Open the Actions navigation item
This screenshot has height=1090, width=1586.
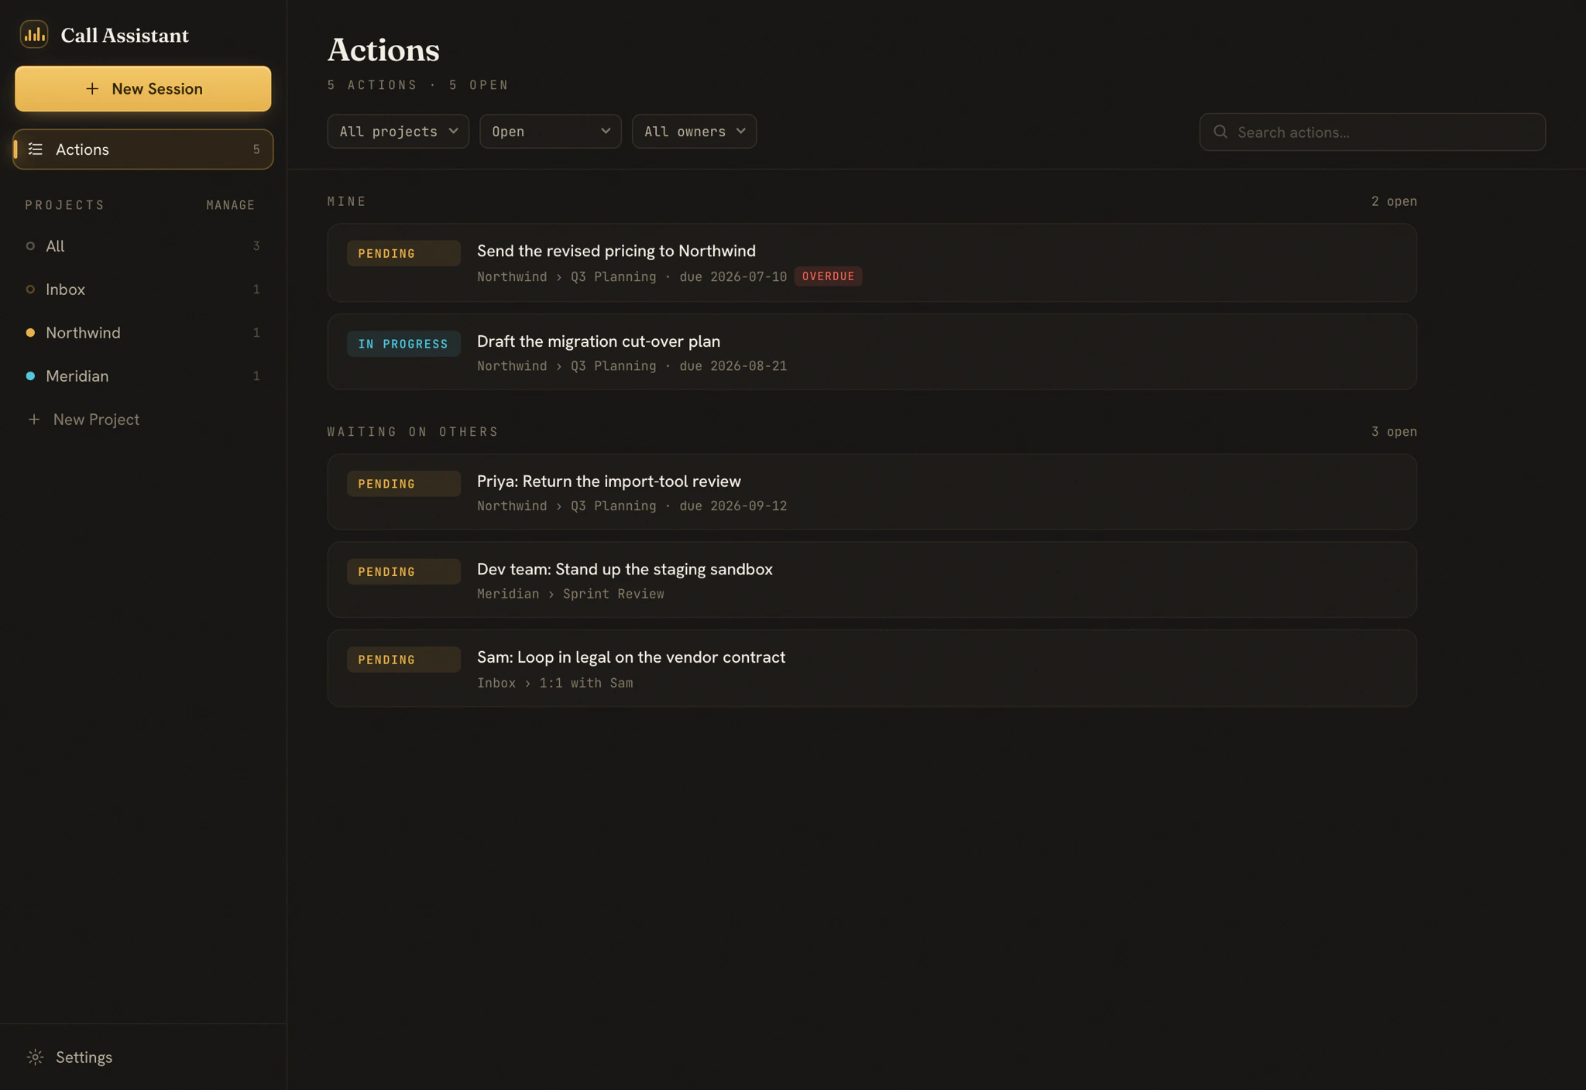tap(143, 149)
